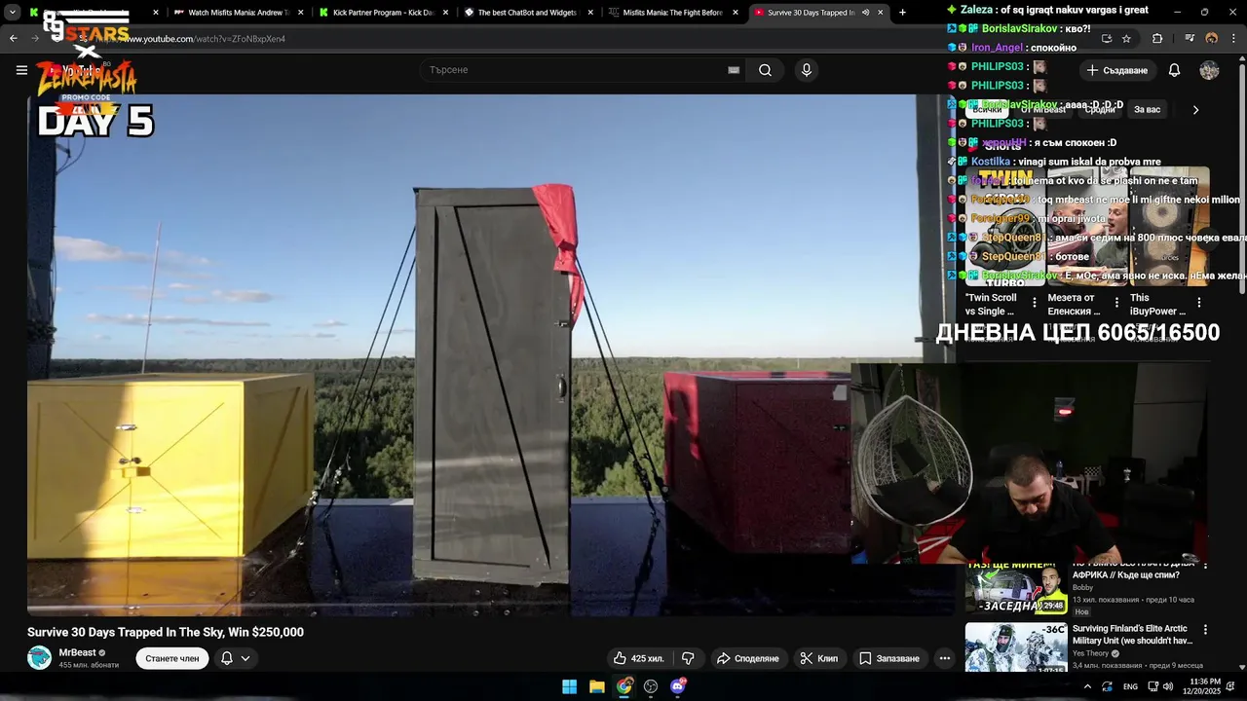
Task: Open the Мезета от Еленския short title
Action: (1075, 304)
